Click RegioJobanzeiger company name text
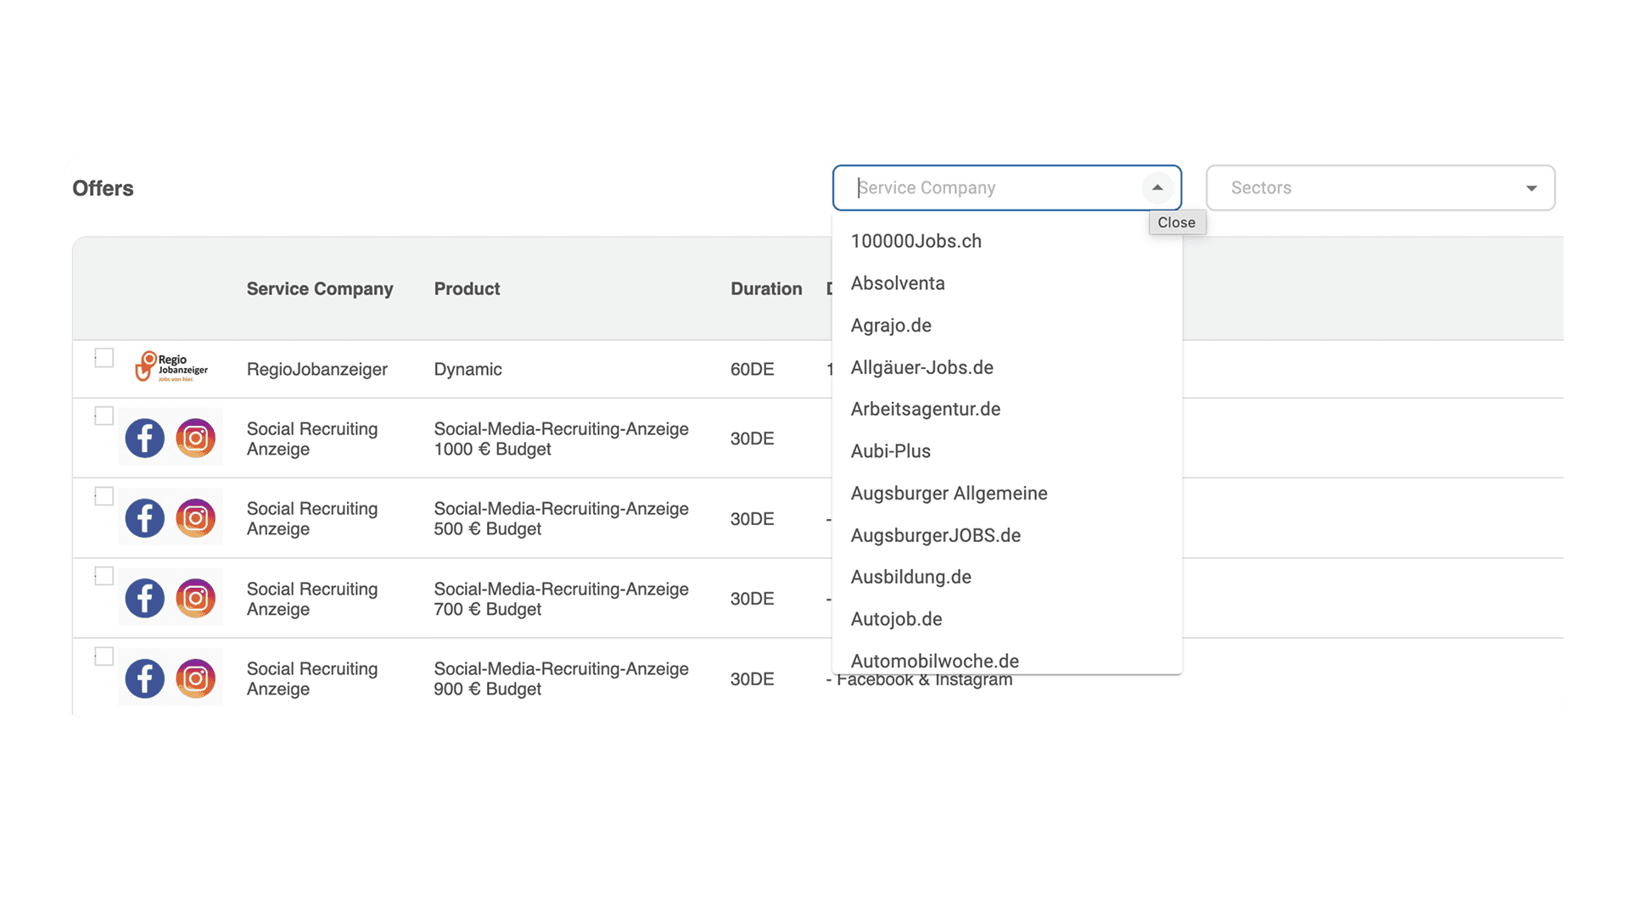 pyautogui.click(x=317, y=369)
